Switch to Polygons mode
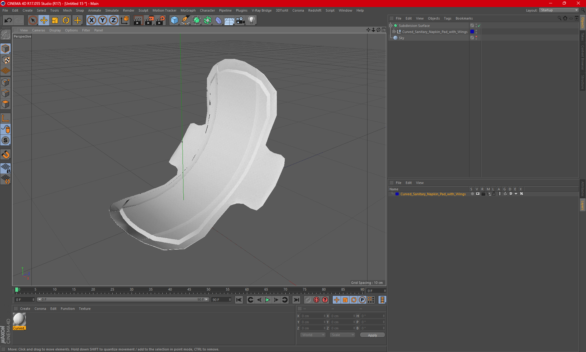This screenshot has width=586, height=352. tap(5, 104)
